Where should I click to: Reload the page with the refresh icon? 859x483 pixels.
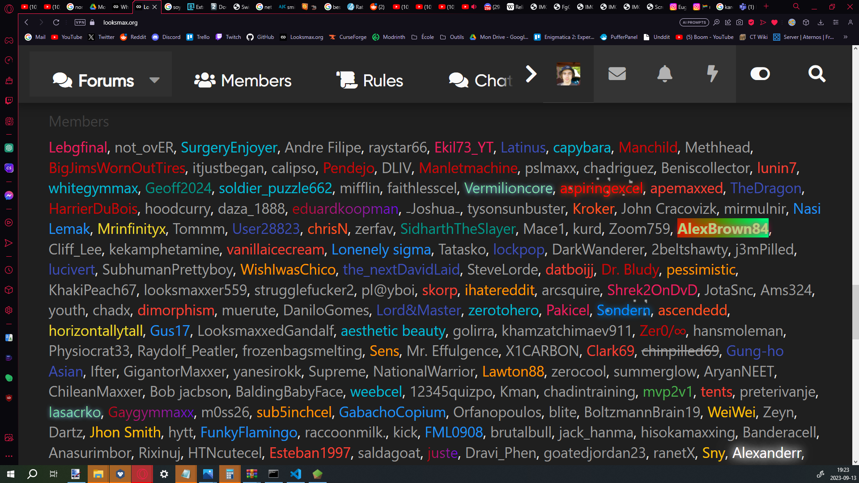point(56,22)
